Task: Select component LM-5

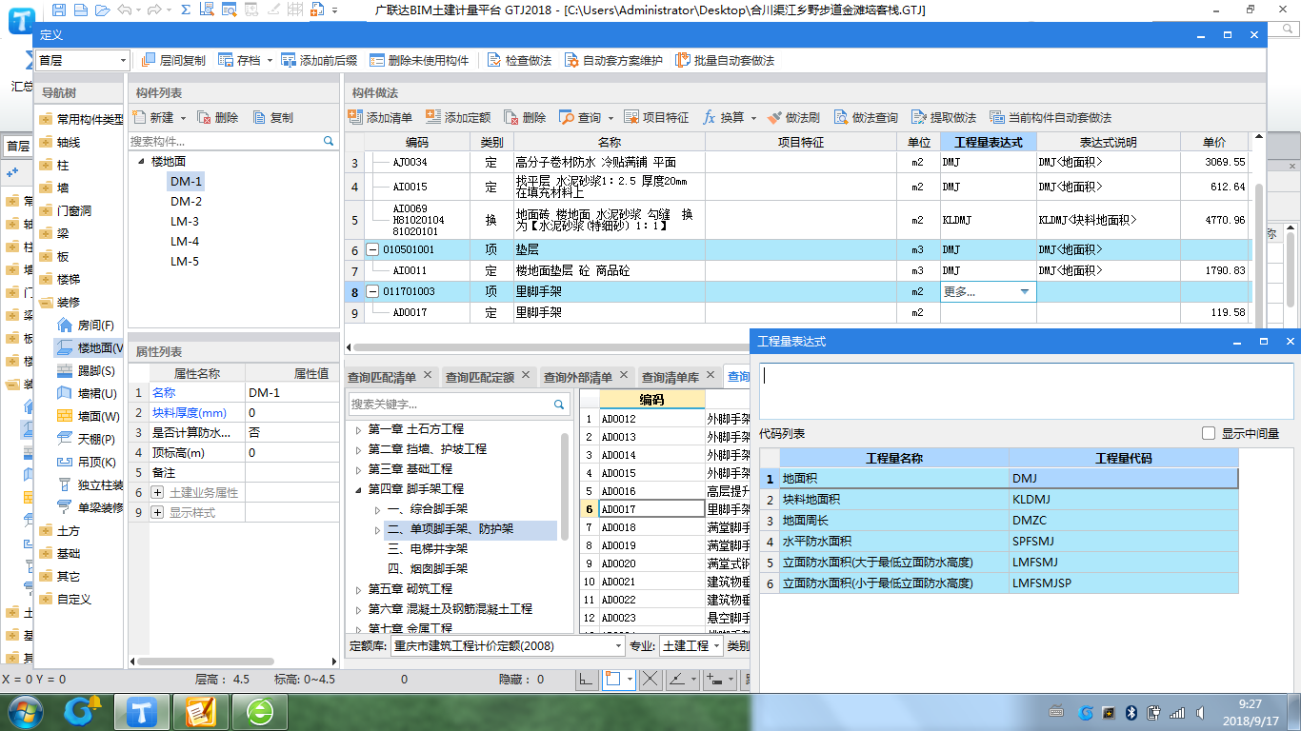Action: [x=185, y=261]
